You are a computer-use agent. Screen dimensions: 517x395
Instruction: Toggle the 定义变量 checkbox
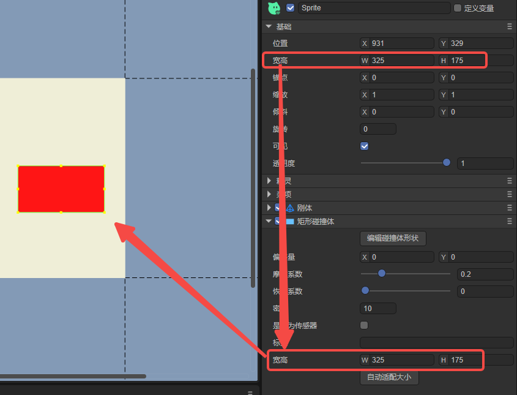[x=458, y=8]
